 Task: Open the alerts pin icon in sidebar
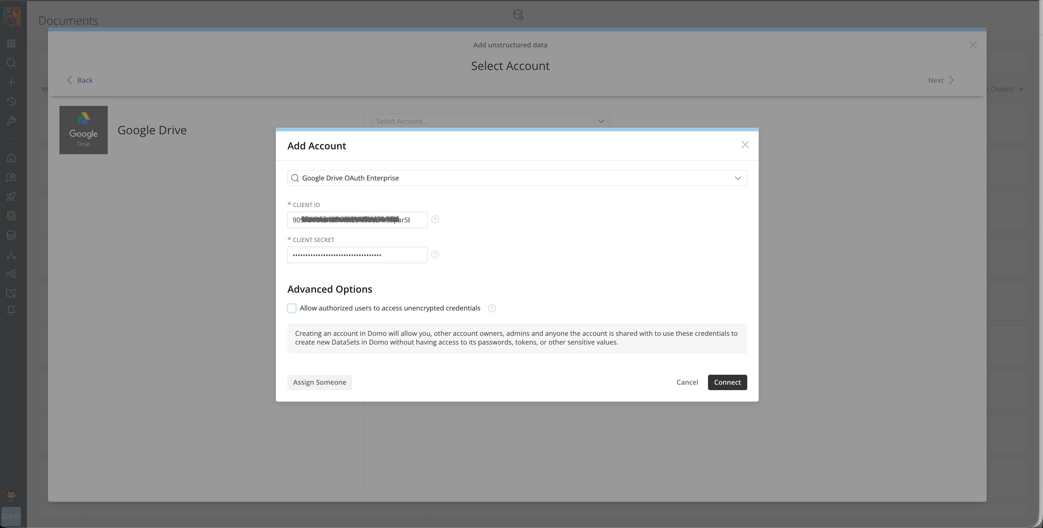(11, 310)
